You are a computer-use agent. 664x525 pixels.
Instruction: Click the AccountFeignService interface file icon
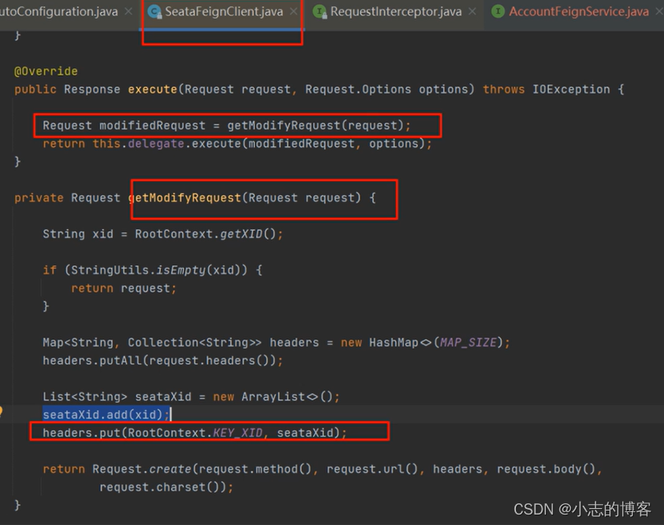point(498,12)
